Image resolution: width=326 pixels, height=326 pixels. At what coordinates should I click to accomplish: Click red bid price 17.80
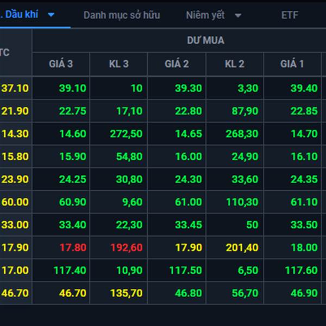point(73,247)
